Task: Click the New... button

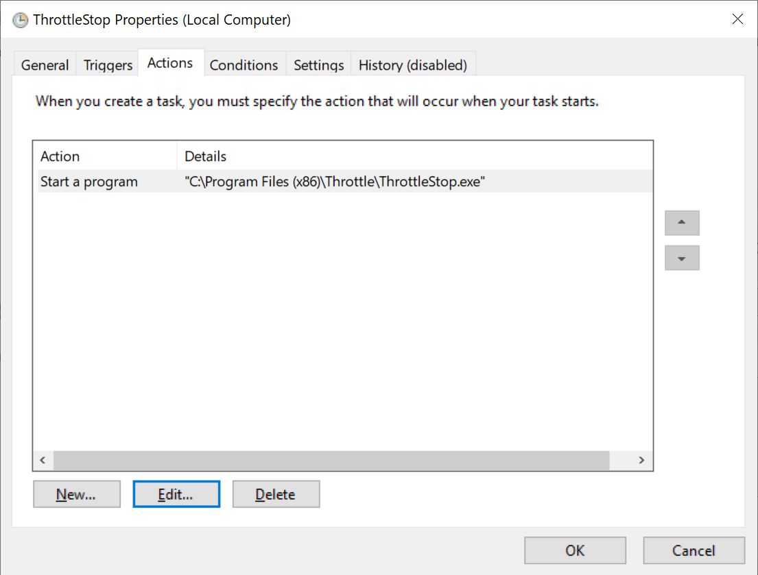Action: pos(76,494)
